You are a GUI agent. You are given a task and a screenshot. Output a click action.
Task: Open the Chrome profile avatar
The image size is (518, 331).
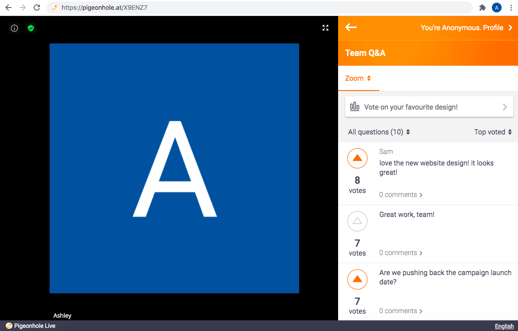coord(497,8)
